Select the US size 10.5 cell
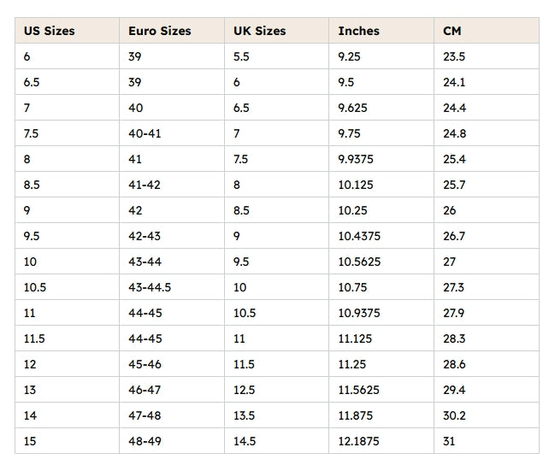Screen dimensions: 549x465 point(67,287)
